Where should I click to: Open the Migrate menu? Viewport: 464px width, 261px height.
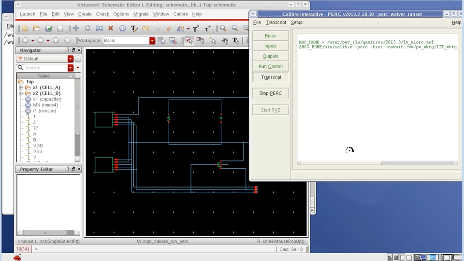pyautogui.click(x=141, y=14)
